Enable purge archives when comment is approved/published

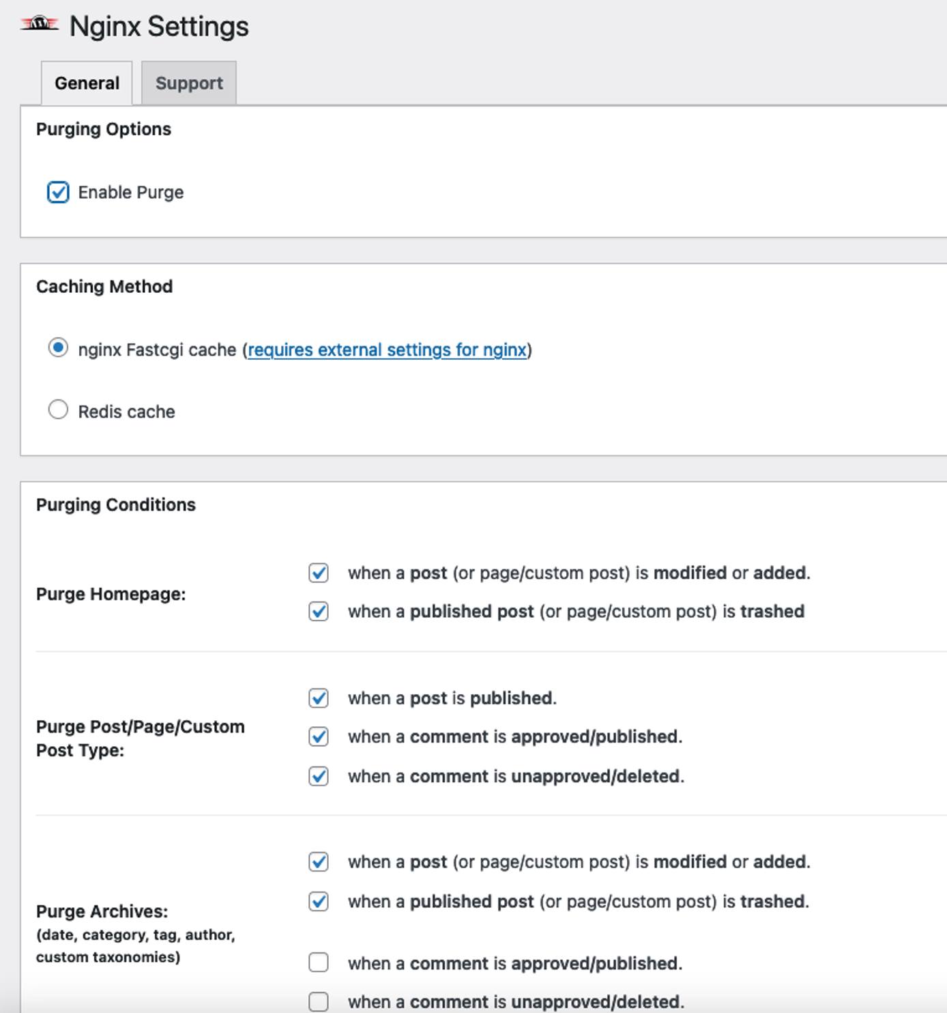(x=318, y=963)
